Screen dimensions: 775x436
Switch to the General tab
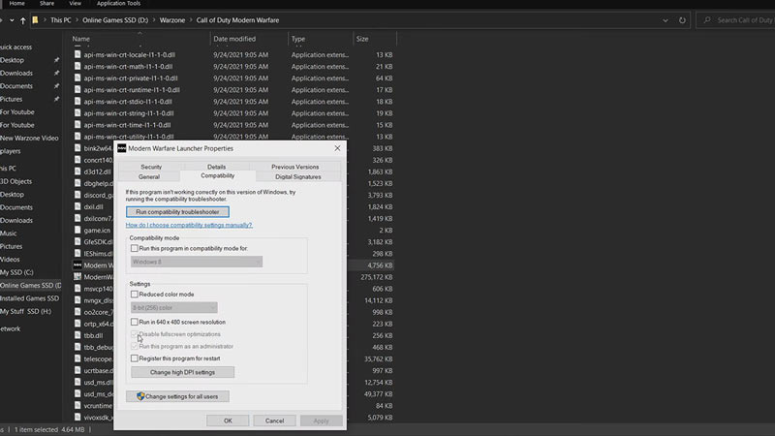coord(149,176)
